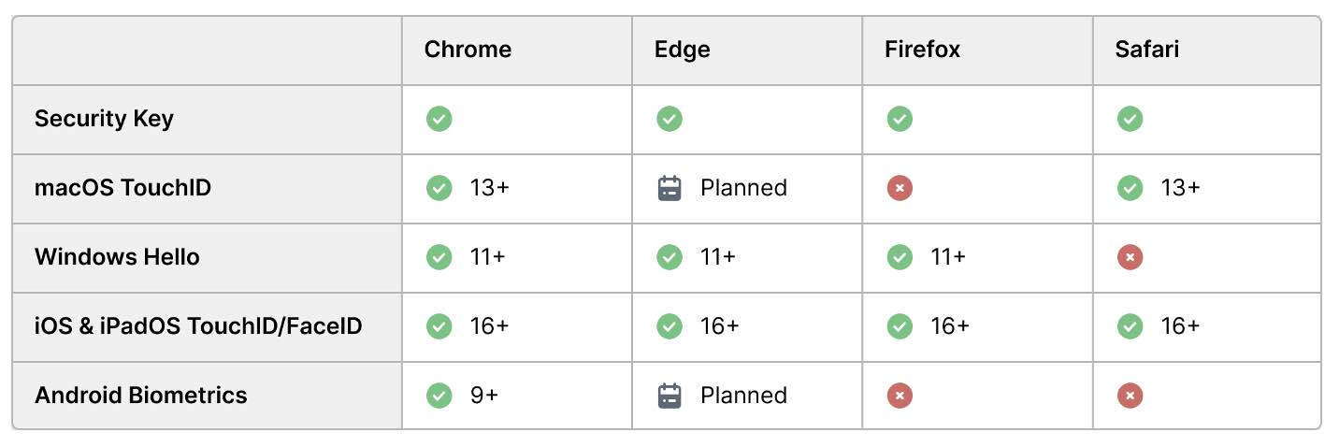
Task: Click the green check for Windows Hello in Firefox
Action: click(900, 257)
